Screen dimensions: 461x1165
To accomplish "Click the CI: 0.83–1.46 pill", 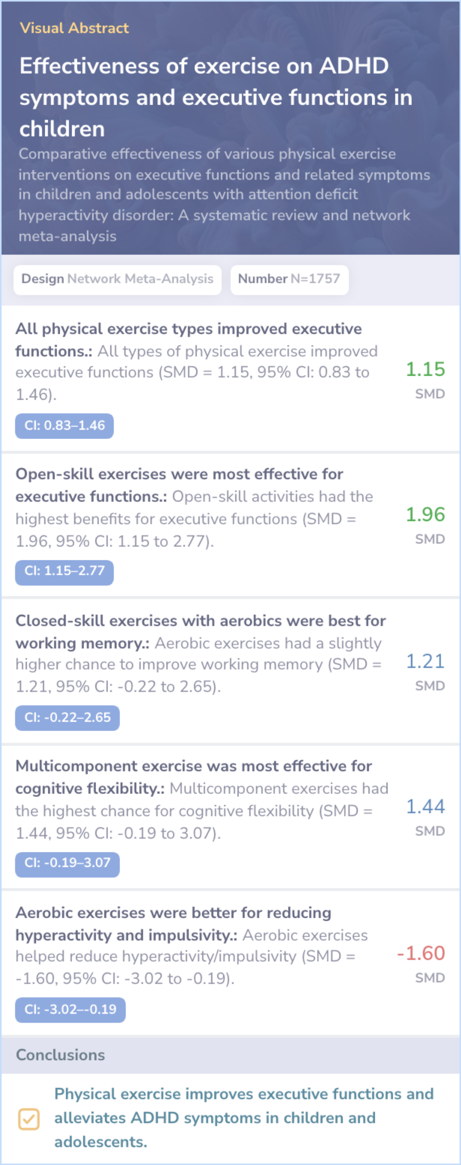I will coord(64,426).
